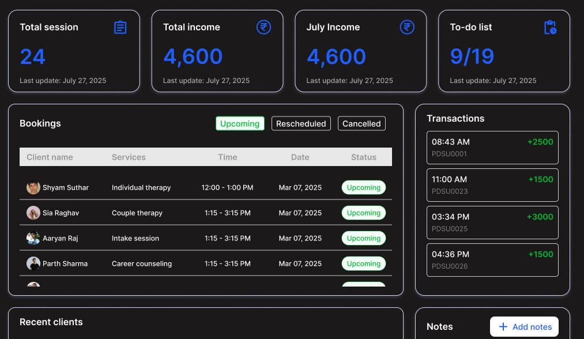Open the 04:36 PM transaction PDSU0026
Screen dimensions: 584x339
coord(492,260)
